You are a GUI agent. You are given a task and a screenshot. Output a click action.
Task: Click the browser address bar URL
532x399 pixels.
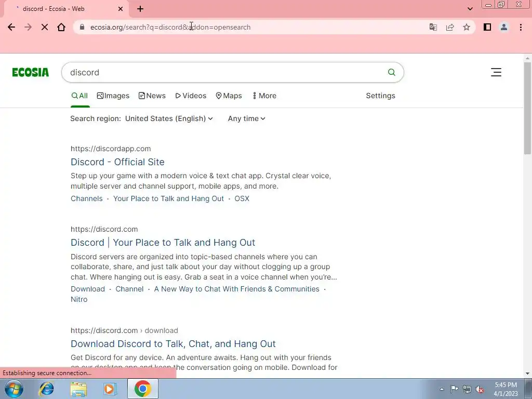[x=170, y=27]
